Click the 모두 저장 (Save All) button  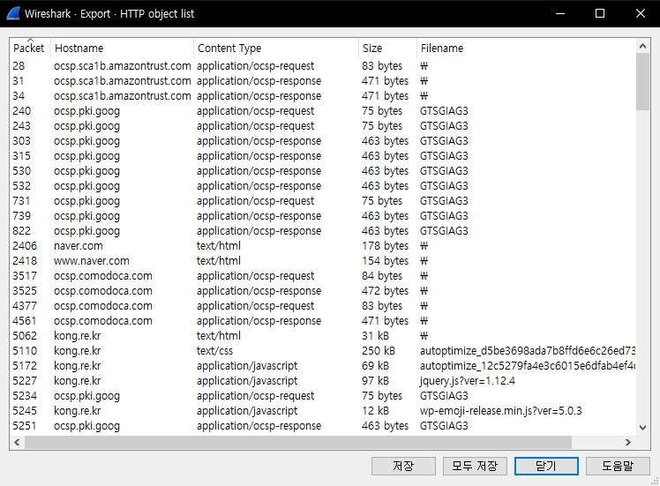475,467
